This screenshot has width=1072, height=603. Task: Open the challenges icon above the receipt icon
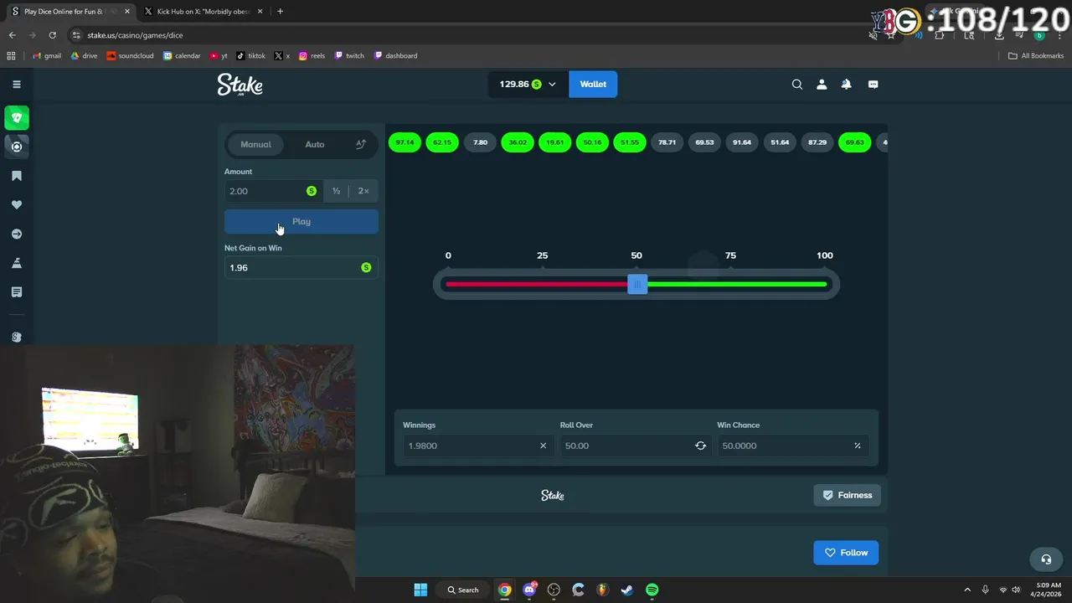[x=17, y=263]
